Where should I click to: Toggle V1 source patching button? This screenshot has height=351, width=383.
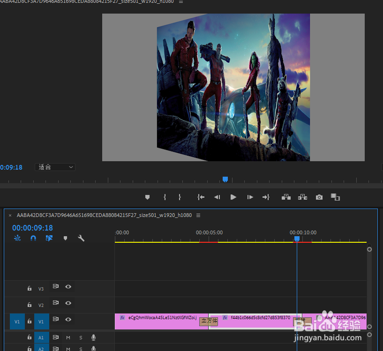click(17, 321)
